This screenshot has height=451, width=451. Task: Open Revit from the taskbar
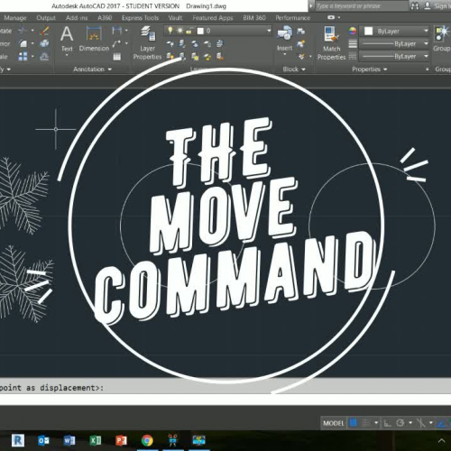(18, 440)
